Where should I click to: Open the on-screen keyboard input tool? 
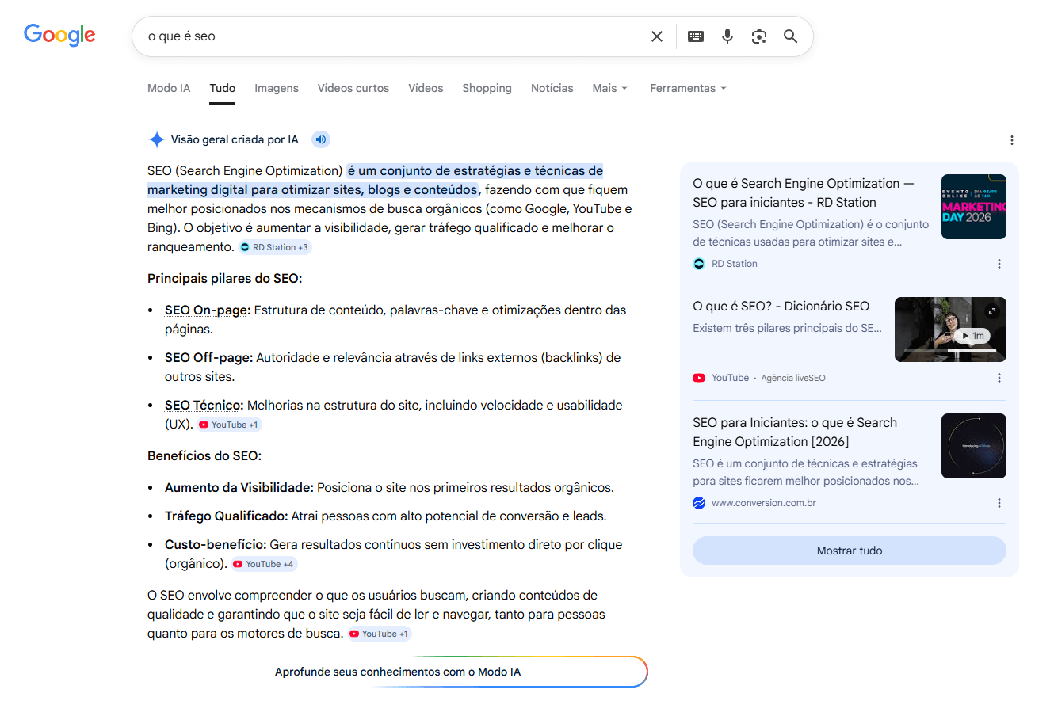(x=696, y=36)
